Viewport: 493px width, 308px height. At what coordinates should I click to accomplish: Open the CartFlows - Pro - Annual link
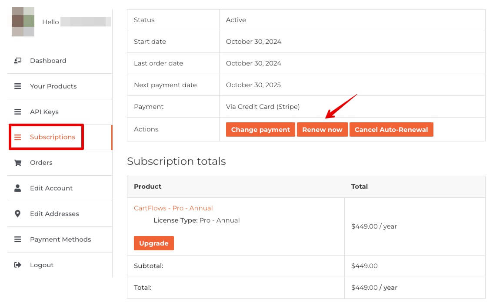[173, 208]
